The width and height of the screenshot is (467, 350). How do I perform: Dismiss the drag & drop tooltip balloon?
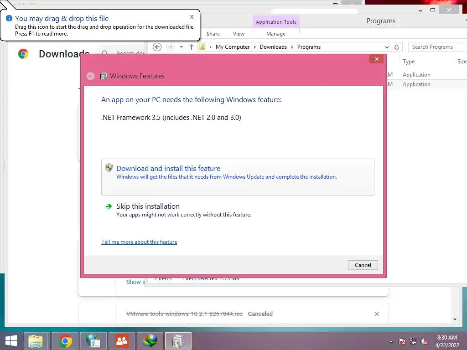192,17
